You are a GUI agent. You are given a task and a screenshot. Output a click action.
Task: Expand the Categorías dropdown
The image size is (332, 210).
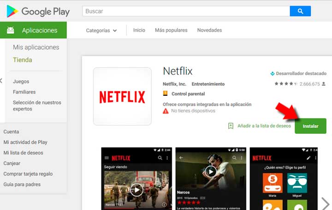(x=101, y=30)
